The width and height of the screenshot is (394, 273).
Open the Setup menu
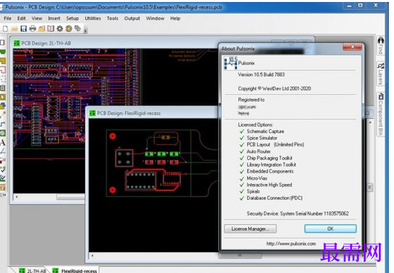[72, 18]
